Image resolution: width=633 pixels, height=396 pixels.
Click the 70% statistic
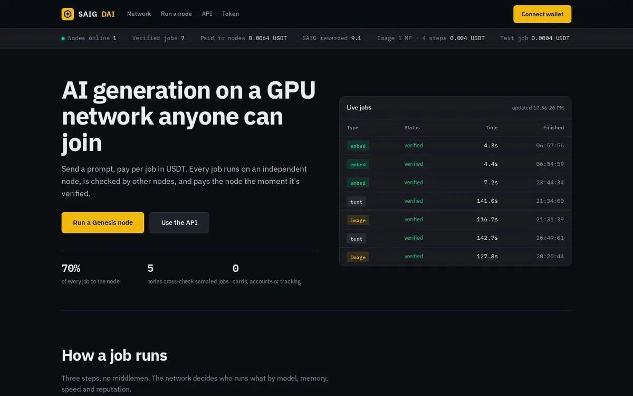(71, 268)
